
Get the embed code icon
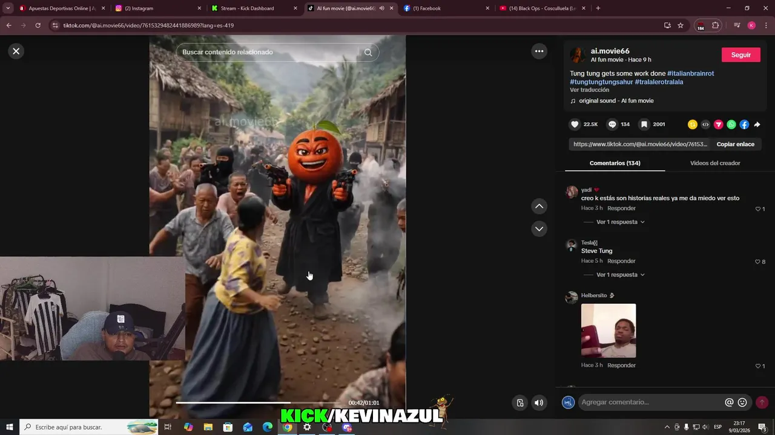(705, 124)
